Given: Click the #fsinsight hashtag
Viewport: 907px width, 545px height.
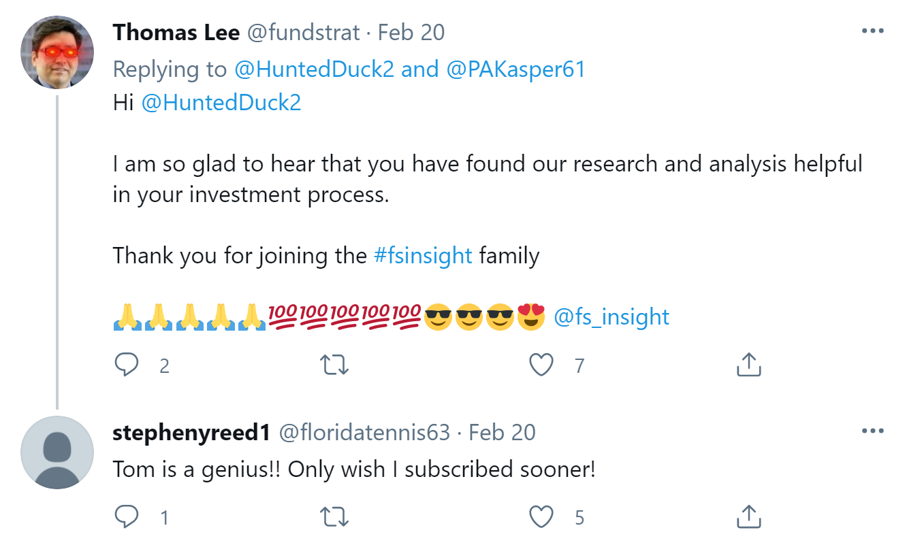Looking at the screenshot, I should 423,256.
